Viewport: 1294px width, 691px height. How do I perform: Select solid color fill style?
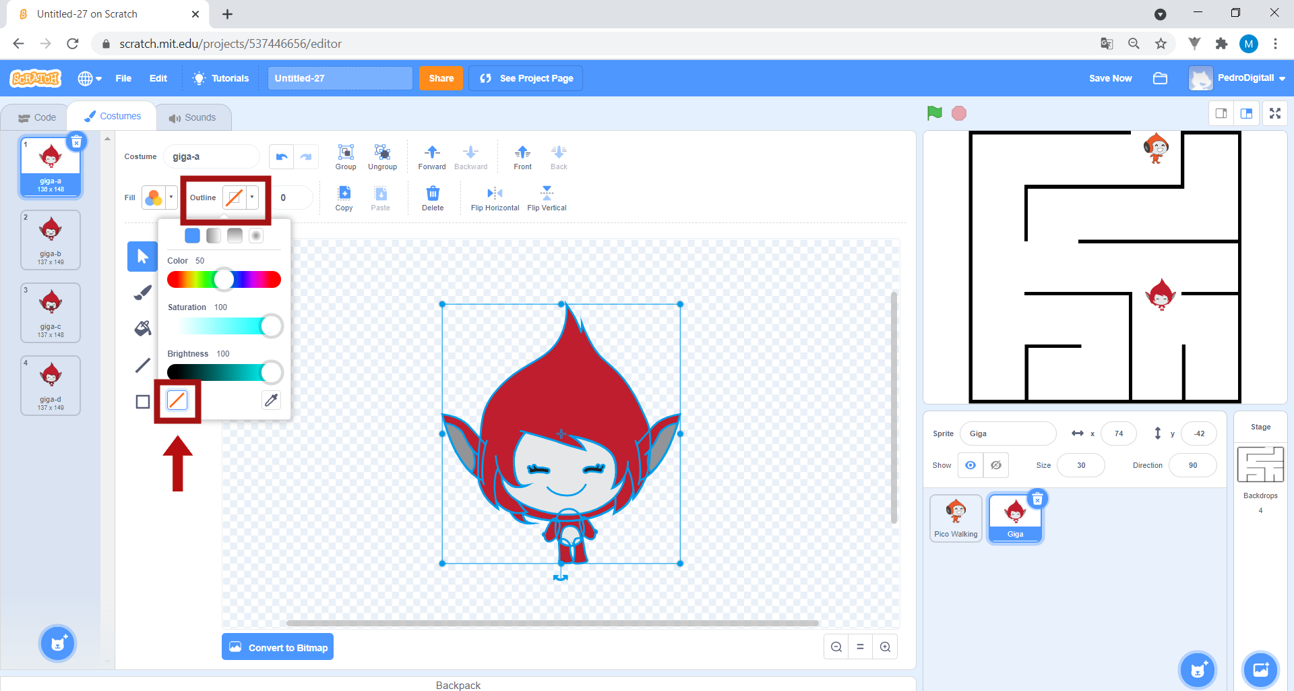[x=192, y=235]
